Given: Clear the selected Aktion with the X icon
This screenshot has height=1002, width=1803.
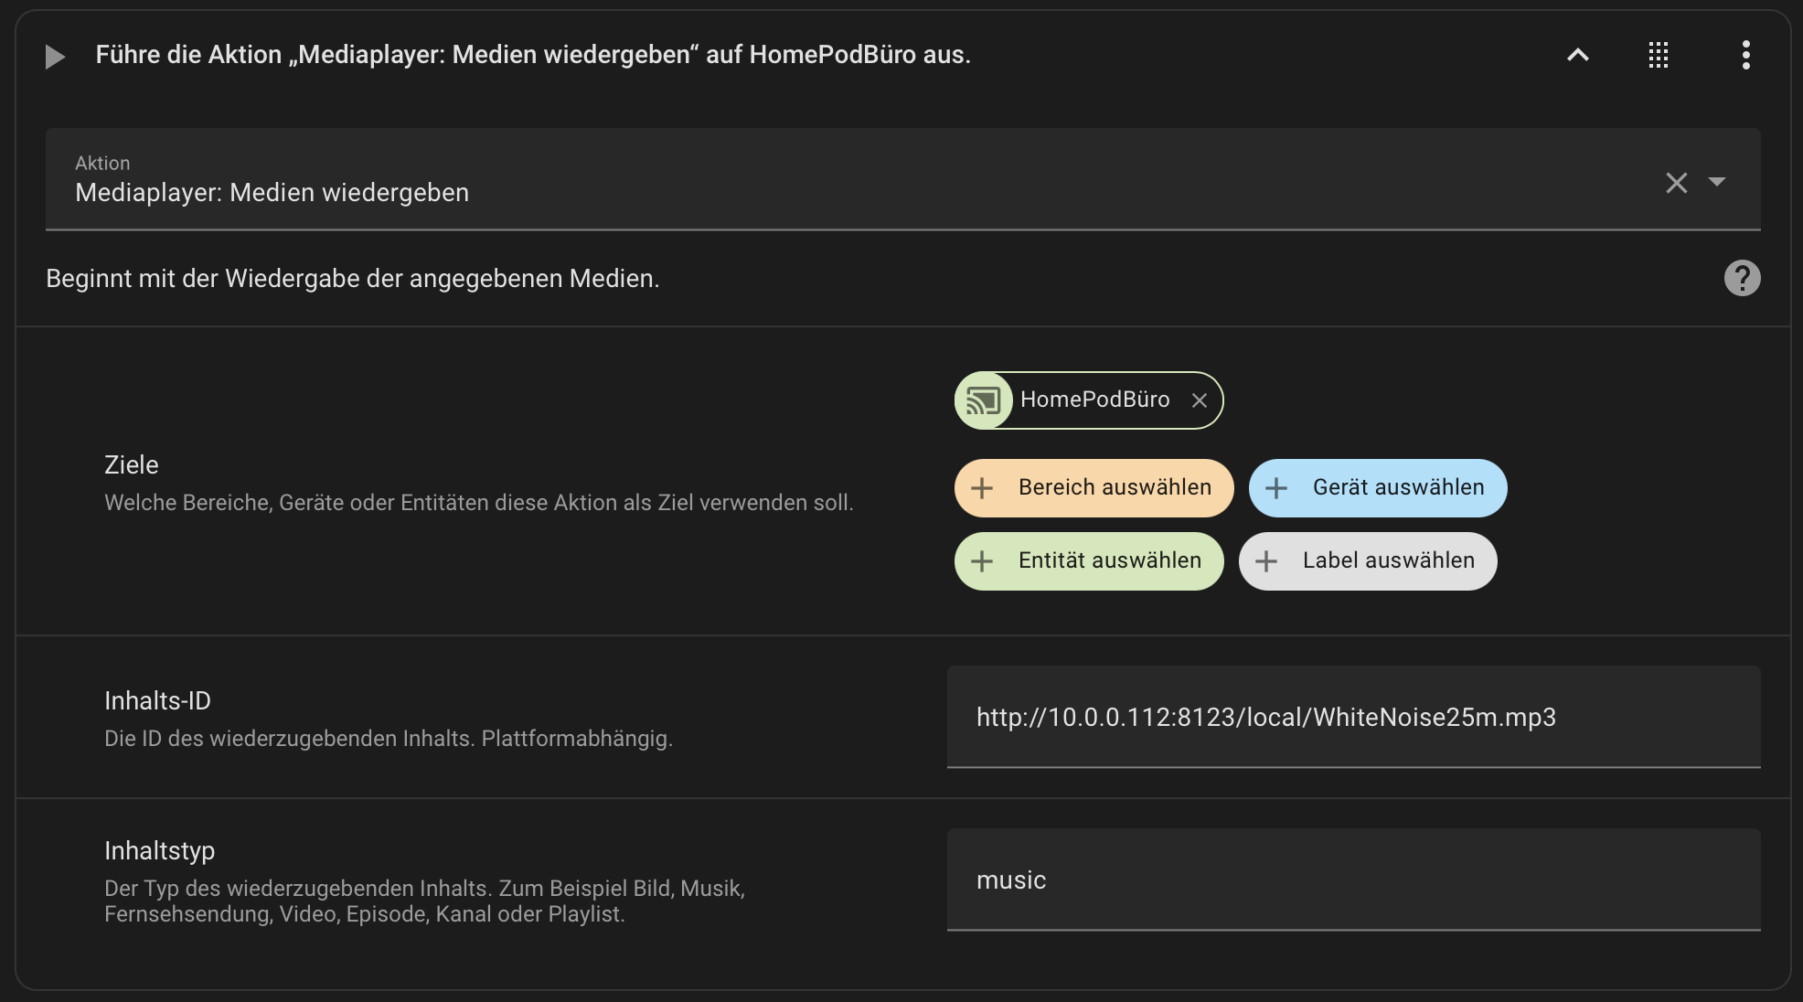Looking at the screenshot, I should pos(1677,183).
